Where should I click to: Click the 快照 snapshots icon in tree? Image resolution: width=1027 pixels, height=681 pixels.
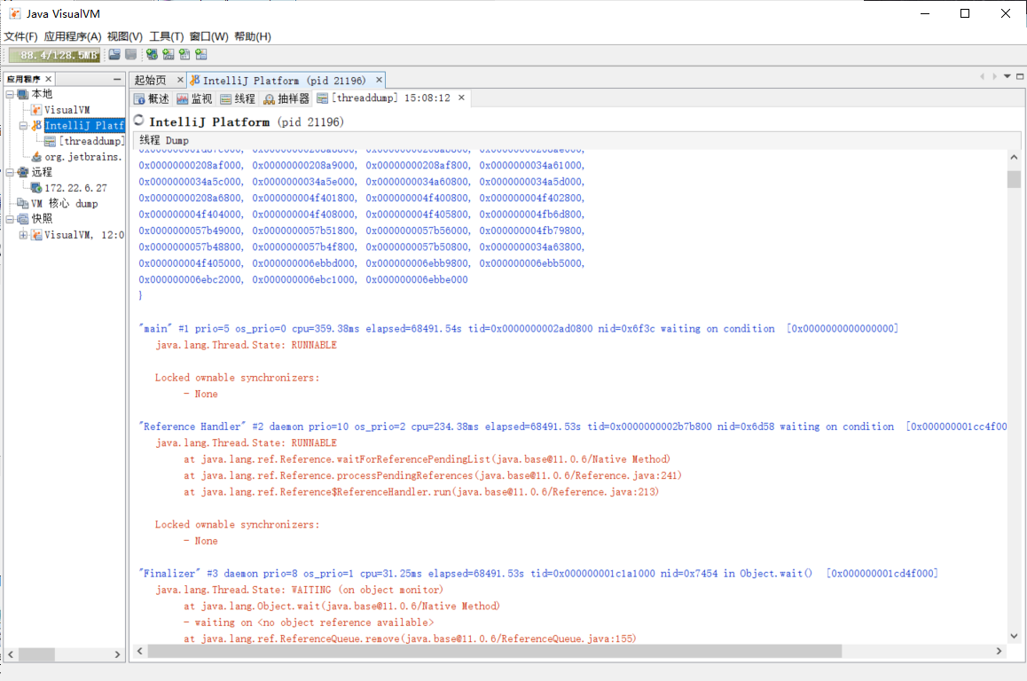tap(23, 219)
